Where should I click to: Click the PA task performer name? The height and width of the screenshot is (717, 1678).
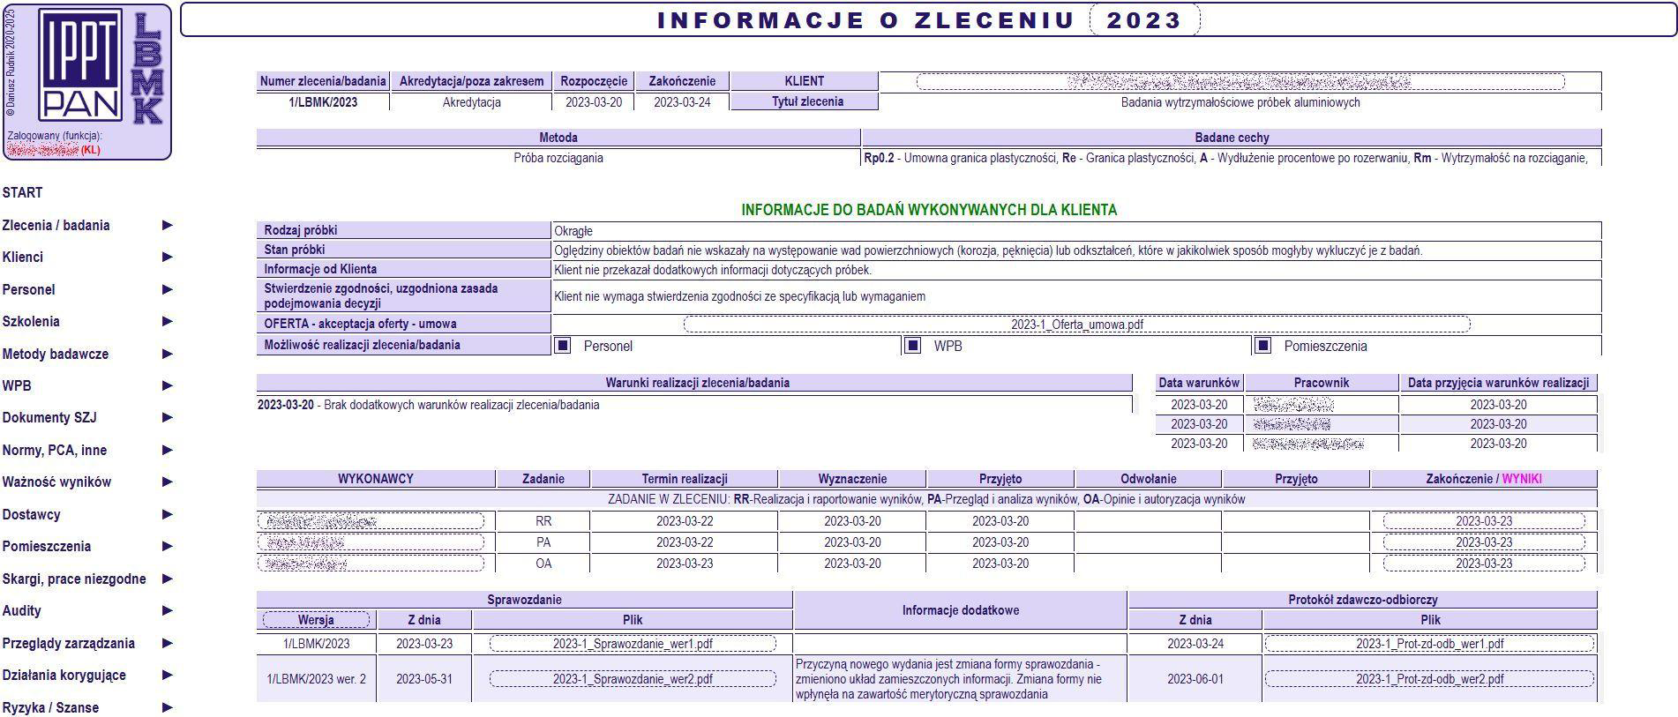coord(371,542)
